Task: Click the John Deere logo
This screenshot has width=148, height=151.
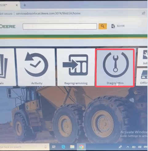Action: [x=7, y=27]
